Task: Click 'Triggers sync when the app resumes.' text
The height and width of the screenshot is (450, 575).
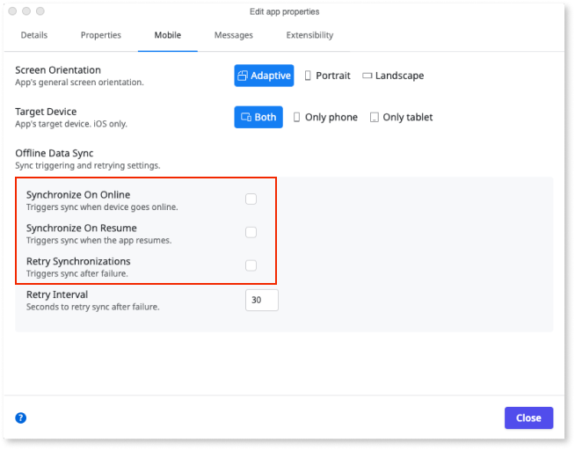Action: coord(99,241)
